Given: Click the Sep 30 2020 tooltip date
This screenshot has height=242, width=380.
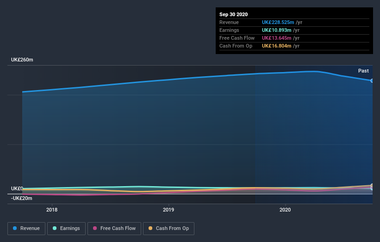Looking at the screenshot, I should coord(233,14).
